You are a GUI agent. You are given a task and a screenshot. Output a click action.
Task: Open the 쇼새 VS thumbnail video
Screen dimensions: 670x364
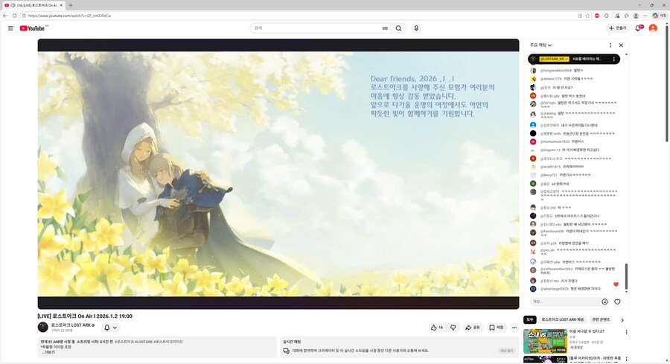pyautogui.click(x=545, y=340)
